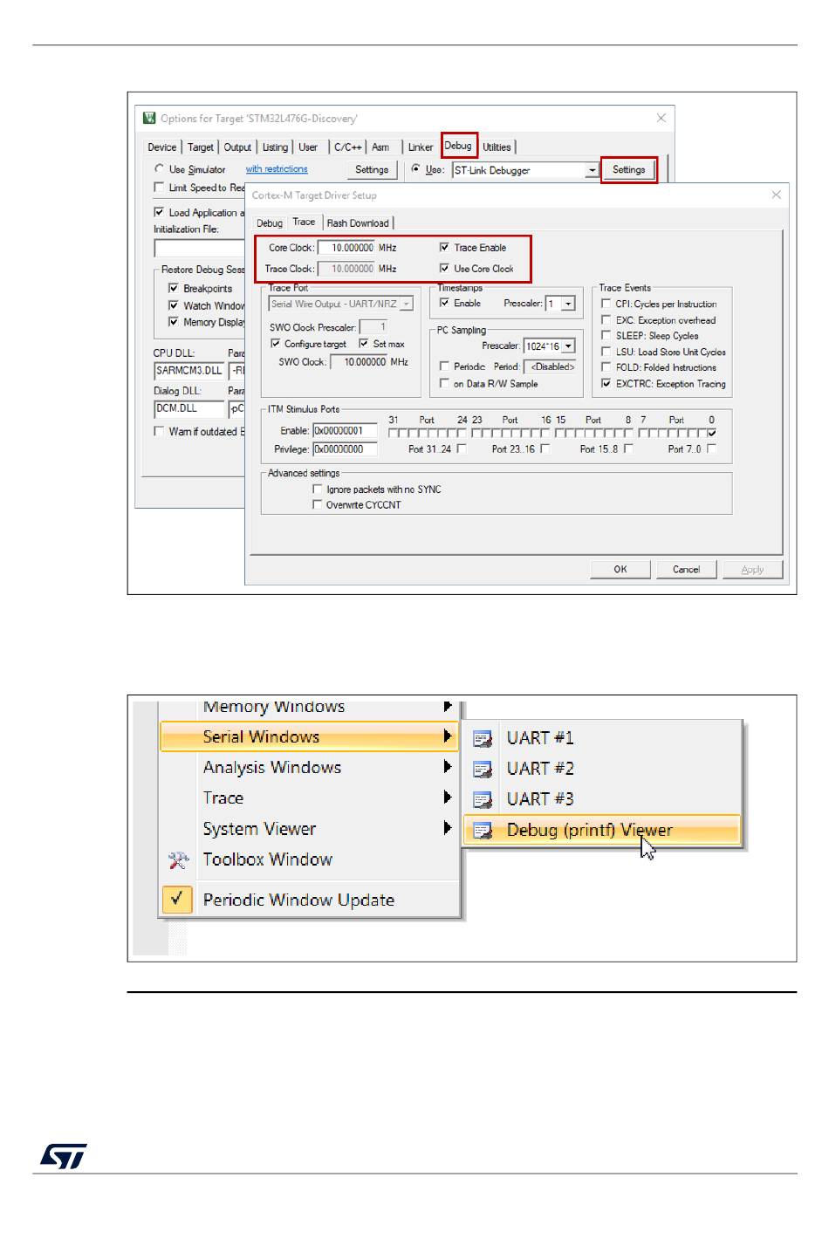The height and width of the screenshot is (1239, 829).
Task: Click the Periodic Window Update checkmark
Action: click(x=177, y=899)
